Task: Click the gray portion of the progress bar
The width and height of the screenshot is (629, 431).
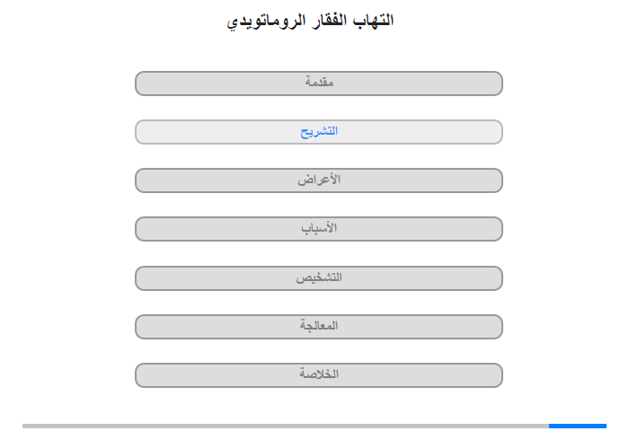Action: (286, 426)
